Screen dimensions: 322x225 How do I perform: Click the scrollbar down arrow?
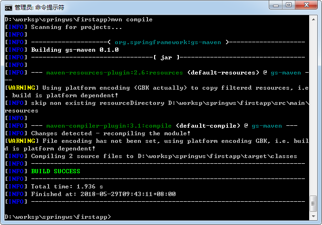click(313, 216)
